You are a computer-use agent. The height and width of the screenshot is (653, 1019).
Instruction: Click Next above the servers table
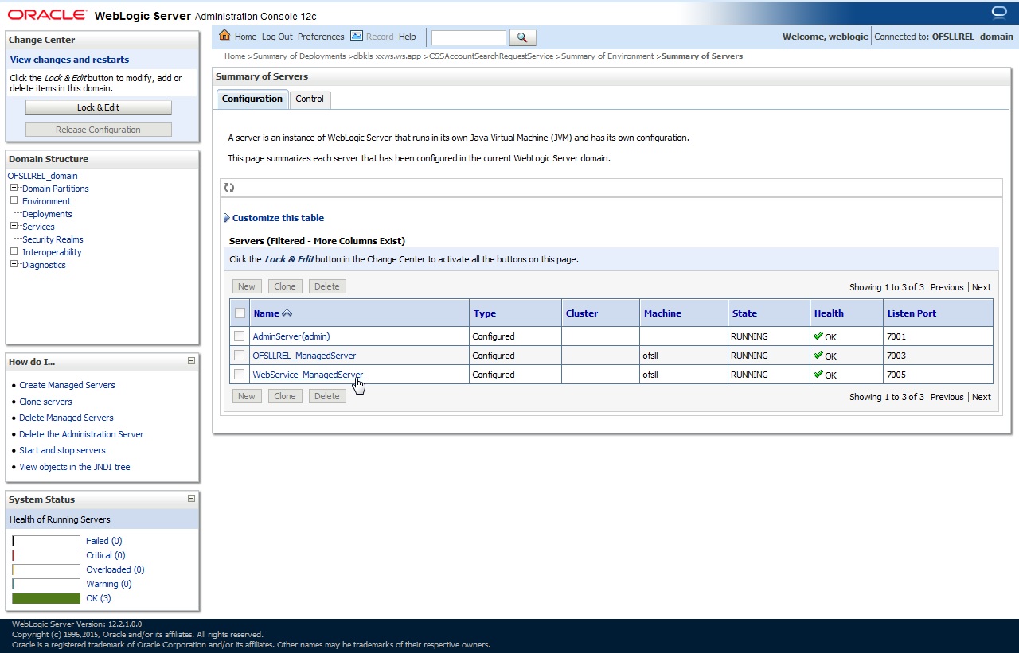click(x=982, y=287)
